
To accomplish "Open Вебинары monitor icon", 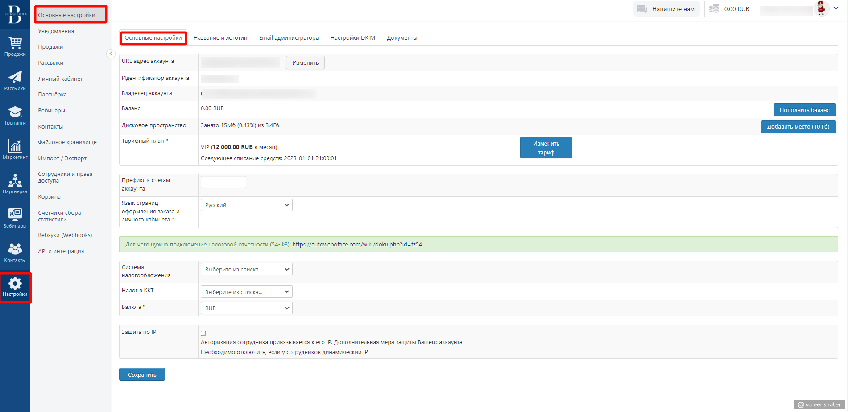I will tap(15, 215).
